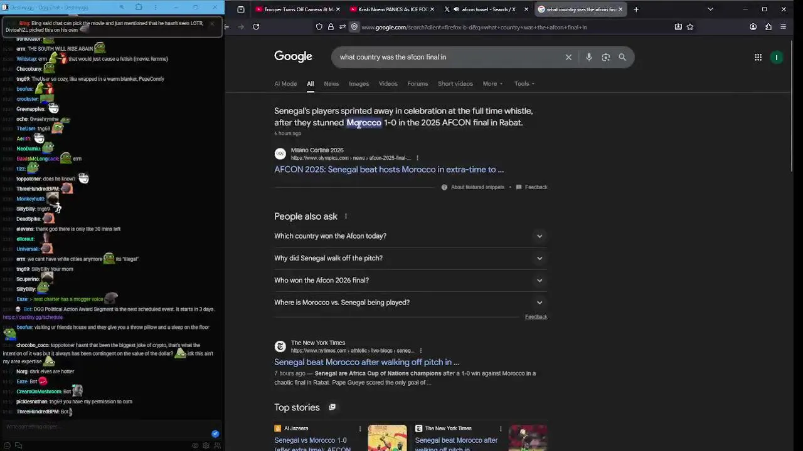This screenshot has width=803, height=451.
Task: Open the Firefox account icon
Action: click(x=753, y=27)
